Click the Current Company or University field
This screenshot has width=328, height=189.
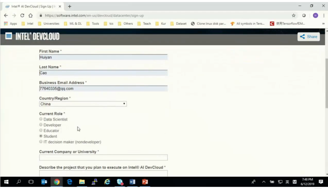coord(103,158)
